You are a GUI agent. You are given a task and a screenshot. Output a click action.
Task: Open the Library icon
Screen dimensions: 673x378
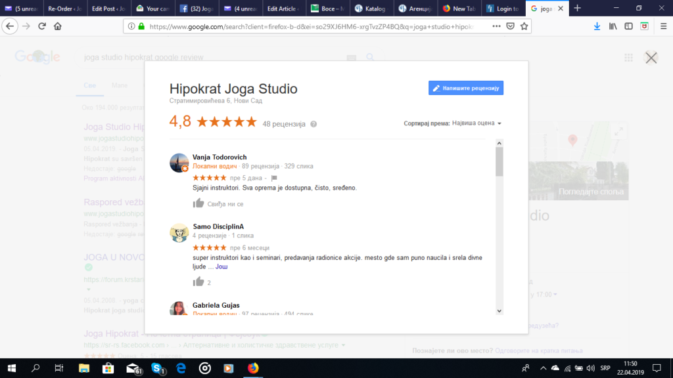tap(613, 26)
